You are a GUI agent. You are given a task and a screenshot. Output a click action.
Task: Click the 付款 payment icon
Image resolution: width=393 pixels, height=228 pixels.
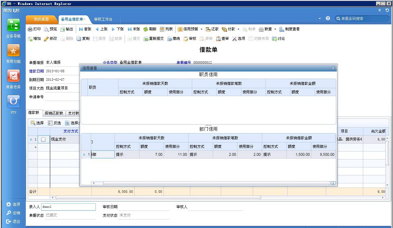[224, 29]
